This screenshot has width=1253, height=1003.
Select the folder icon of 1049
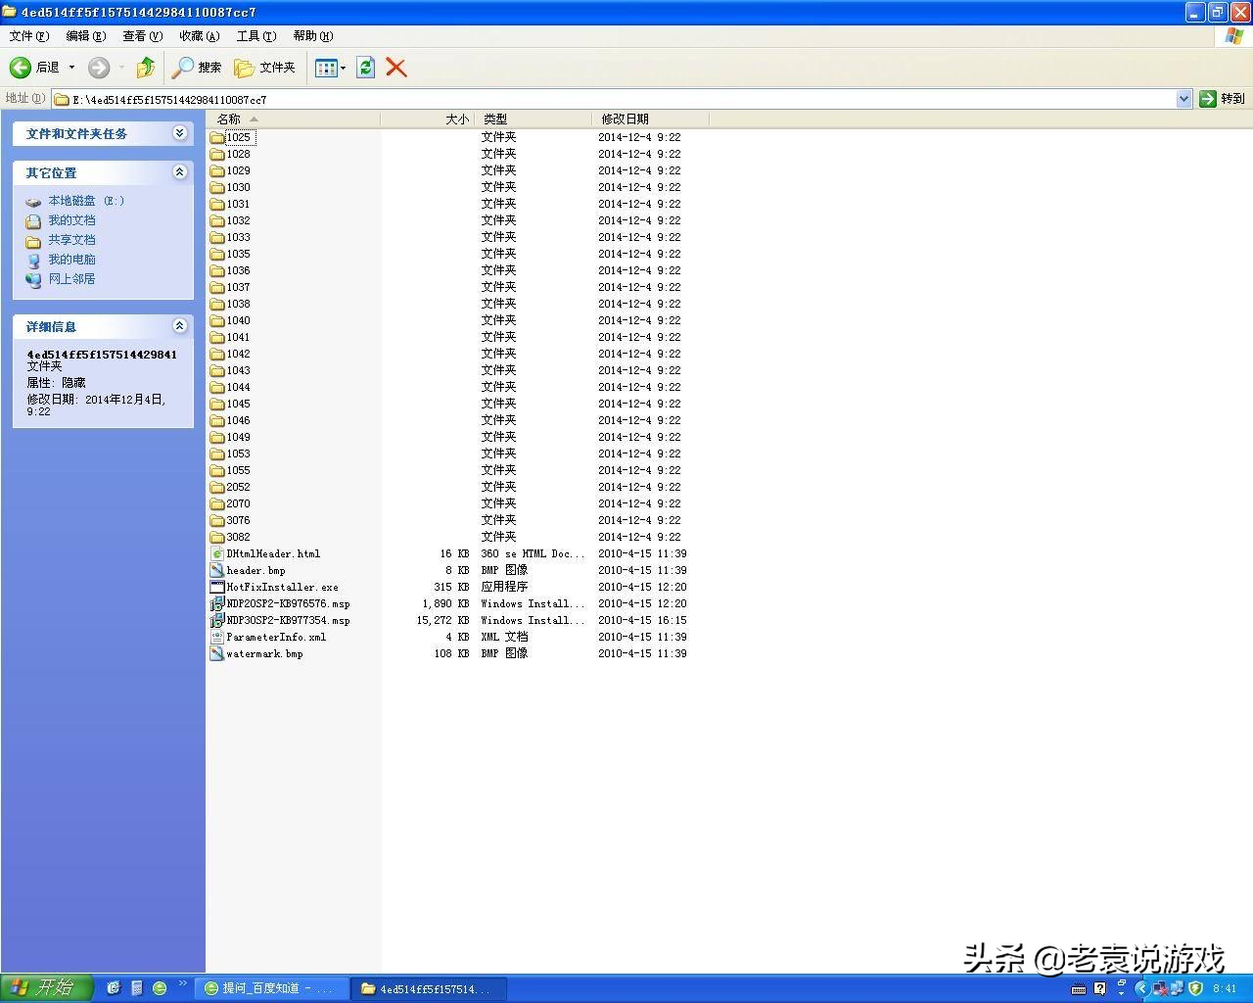[x=217, y=437]
